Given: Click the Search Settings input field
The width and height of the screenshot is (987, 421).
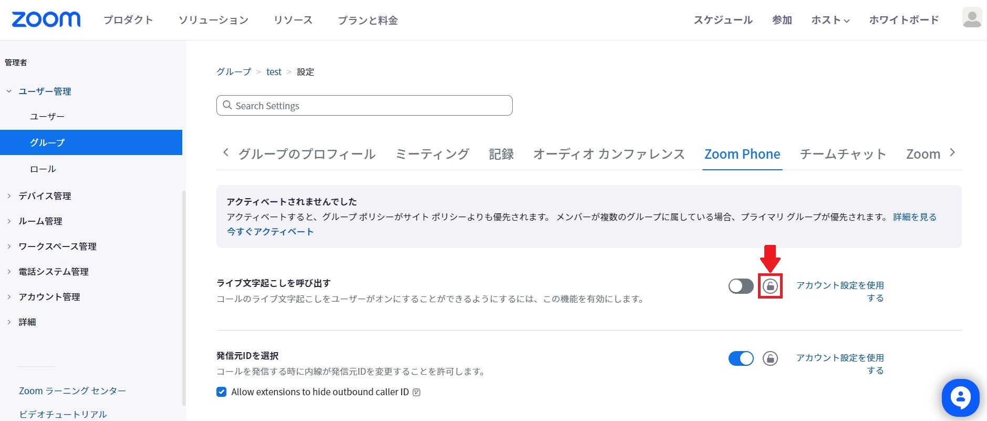Looking at the screenshot, I should click(x=364, y=105).
